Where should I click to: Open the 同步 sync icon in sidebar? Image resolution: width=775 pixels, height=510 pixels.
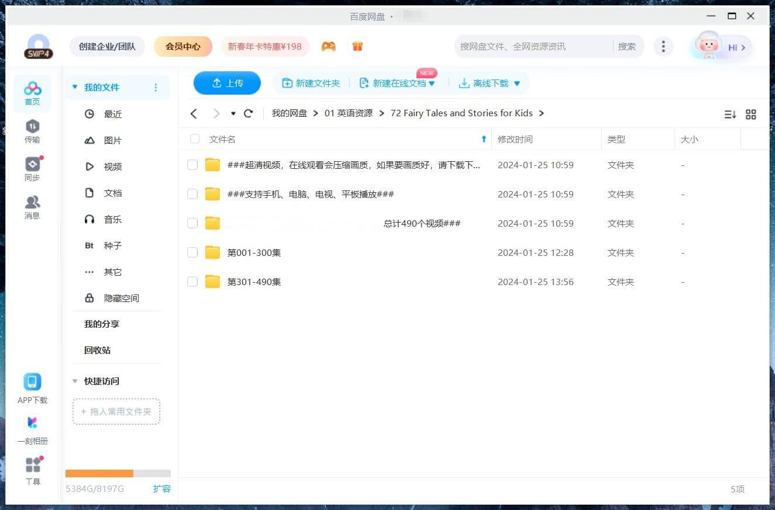pos(32,165)
